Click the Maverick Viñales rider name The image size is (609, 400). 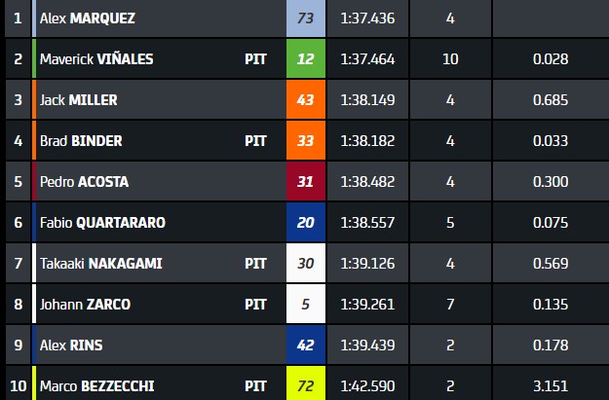96,59
